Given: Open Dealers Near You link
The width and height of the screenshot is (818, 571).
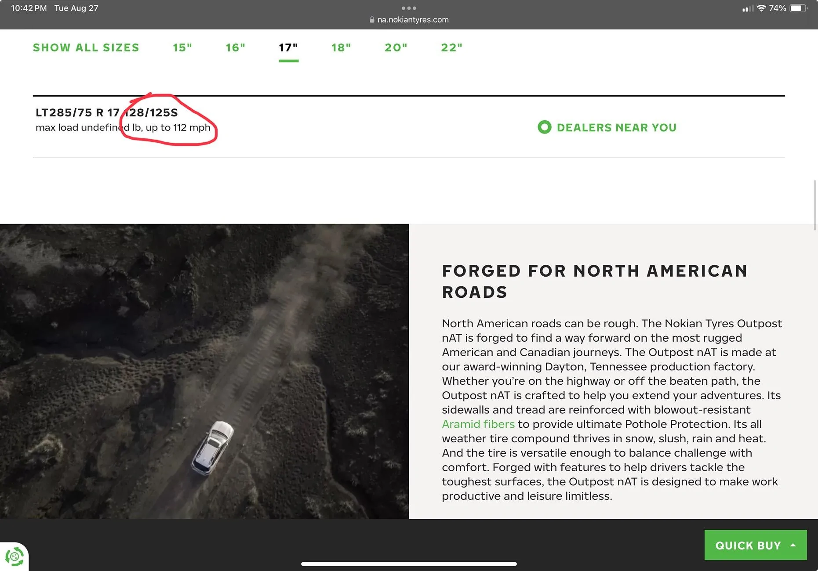Looking at the screenshot, I should tap(617, 127).
